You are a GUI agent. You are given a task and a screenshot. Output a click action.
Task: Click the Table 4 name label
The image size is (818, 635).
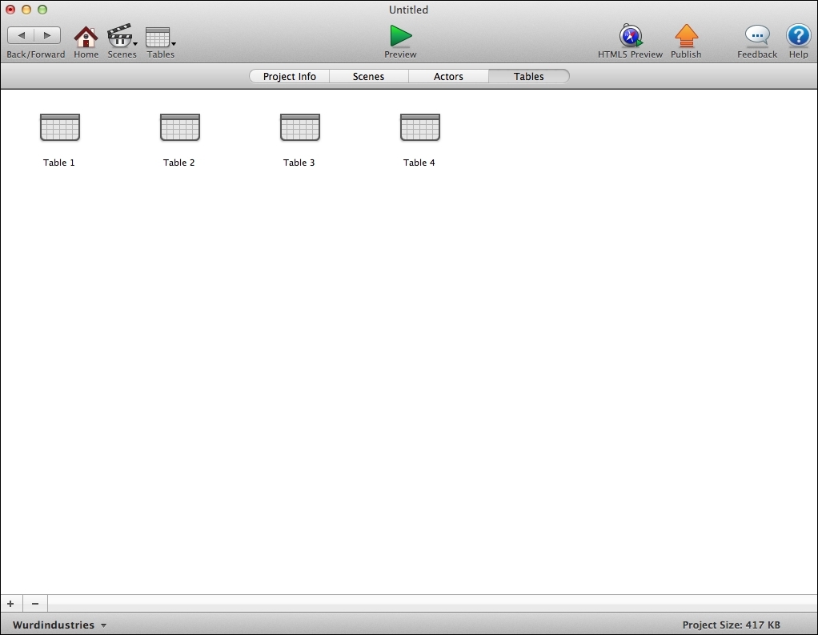tap(419, 163)
